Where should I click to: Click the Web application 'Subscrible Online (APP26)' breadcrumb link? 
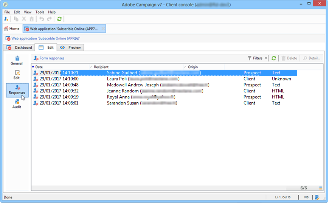pos(45,38)
